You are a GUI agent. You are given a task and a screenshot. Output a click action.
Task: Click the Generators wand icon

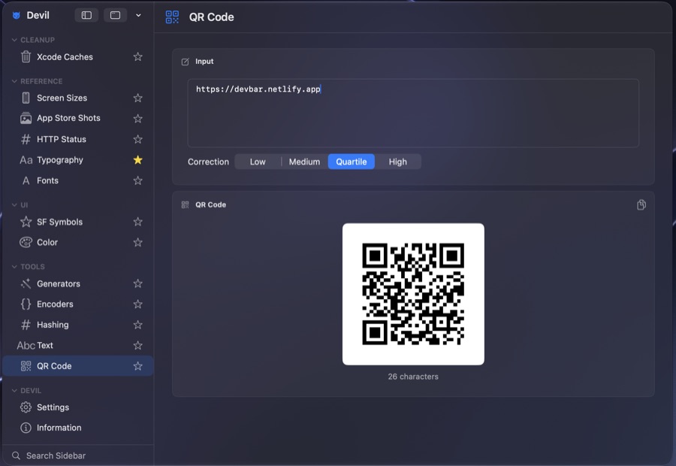[x=26, y=283]
